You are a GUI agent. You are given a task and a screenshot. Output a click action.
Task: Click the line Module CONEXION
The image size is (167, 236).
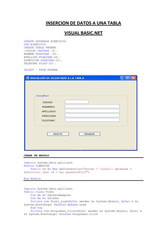(x=36, y=166)
